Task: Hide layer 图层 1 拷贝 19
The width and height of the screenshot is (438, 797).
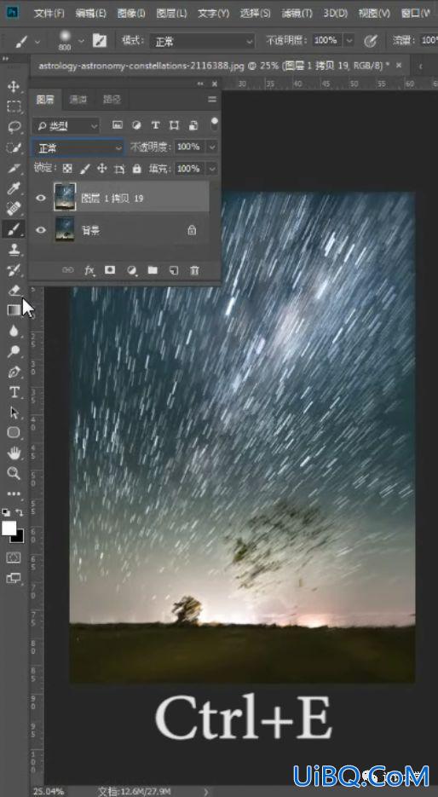Action: click(41, 199)
